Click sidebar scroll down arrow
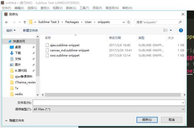Viewport: 194px width, 128px height. (x=38, y=95)
